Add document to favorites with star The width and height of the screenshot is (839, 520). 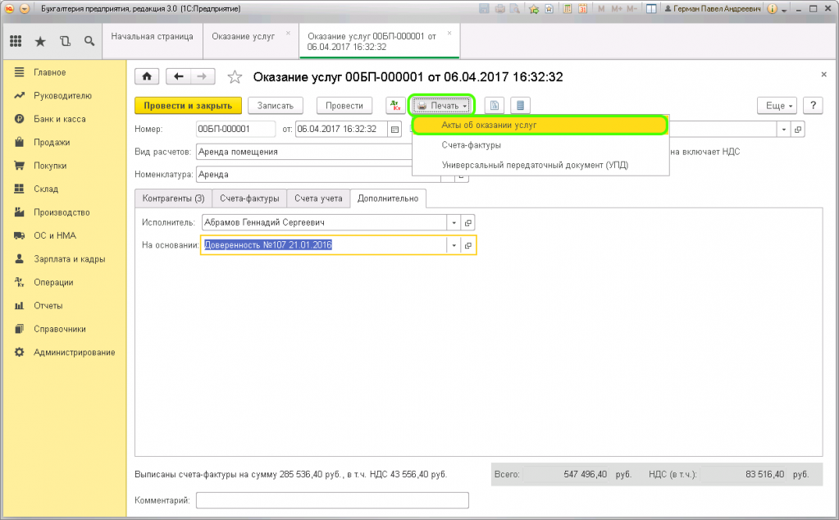[235, 77]
